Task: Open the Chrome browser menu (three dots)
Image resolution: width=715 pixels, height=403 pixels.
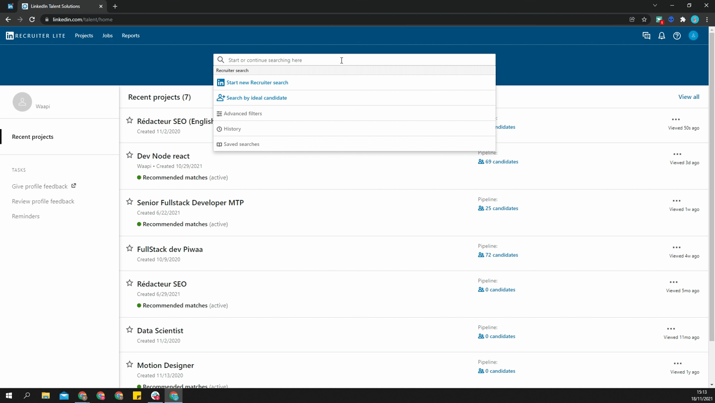Action: 707,19
